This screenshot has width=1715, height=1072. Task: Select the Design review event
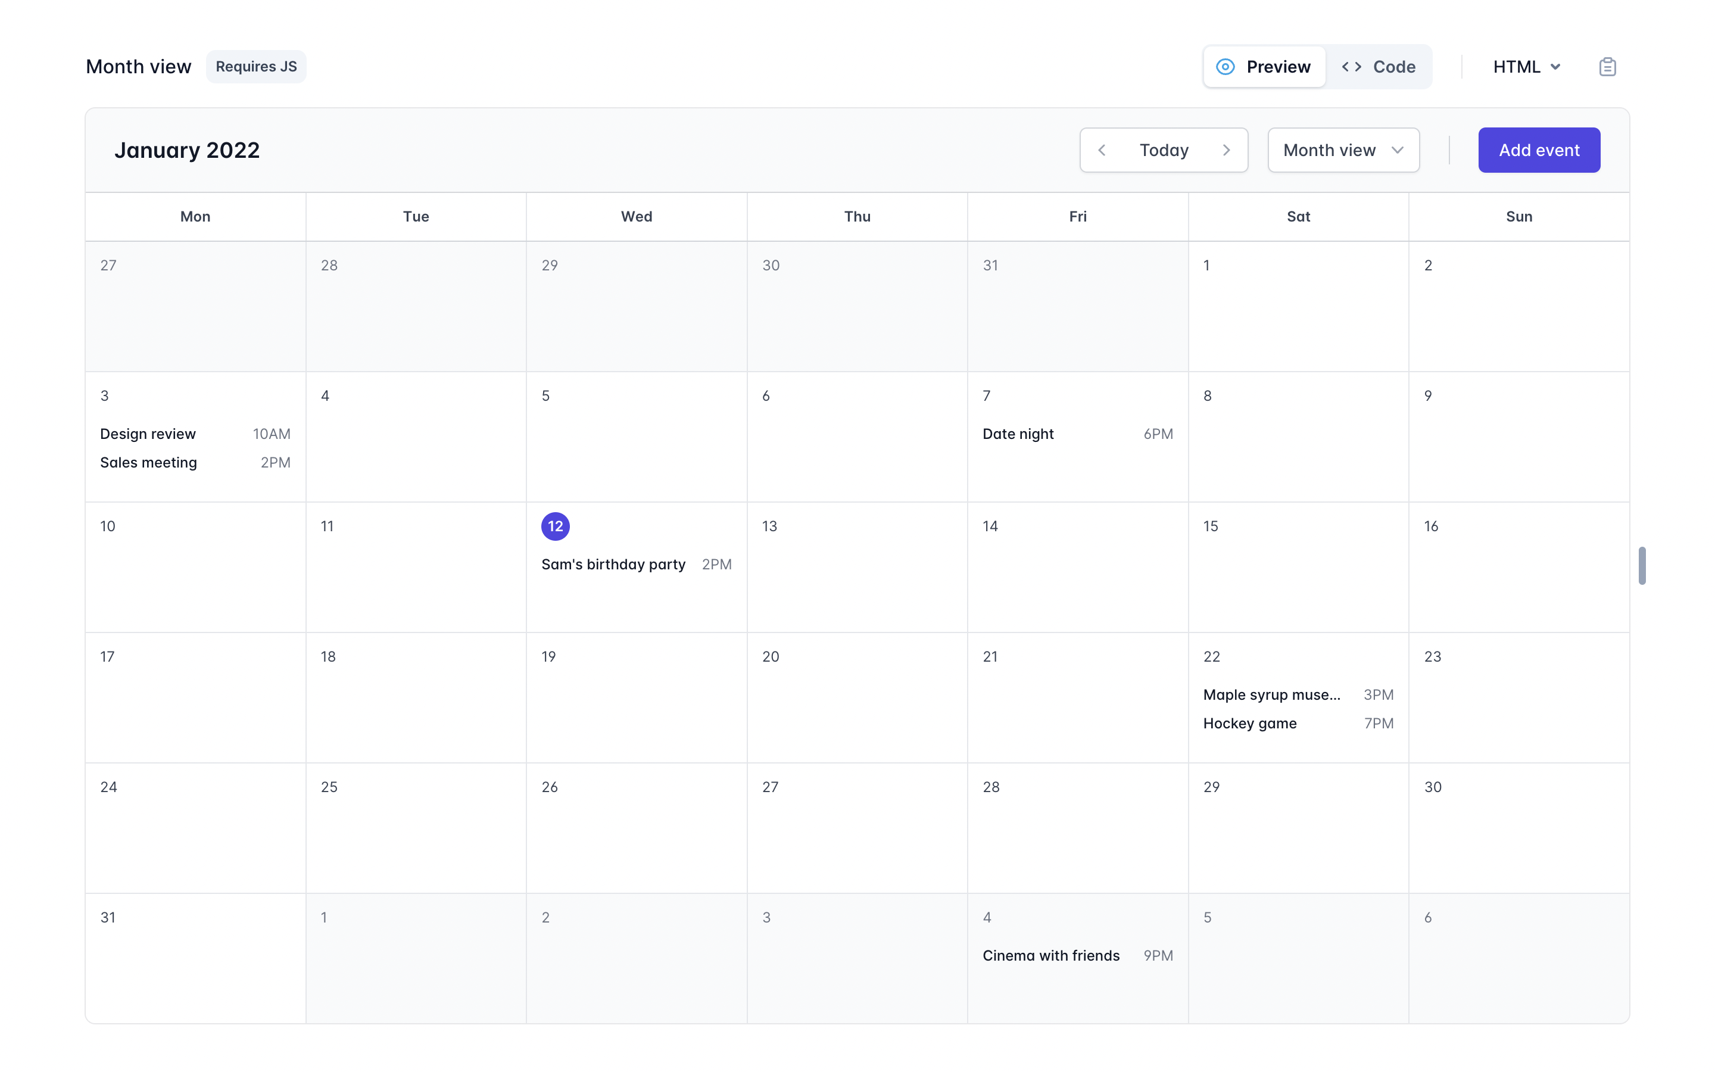tap(148, 433)
